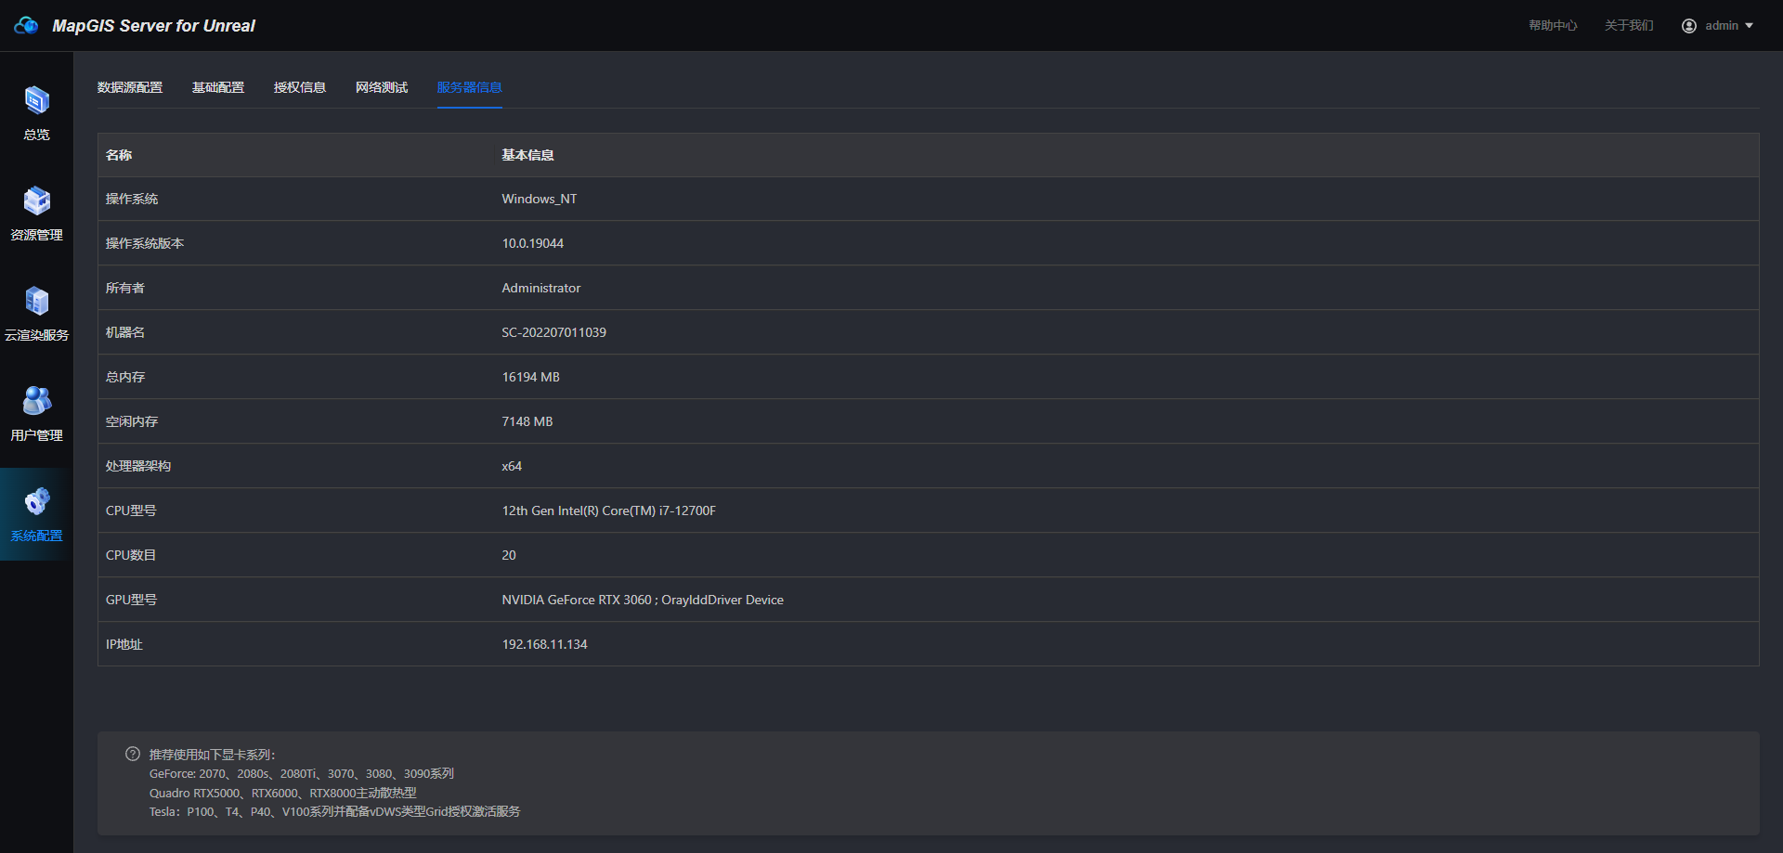The width and height of the screenshot is (1783, 853).
Task: Click the 推荐使用如下显卡系列 hint heading
Action: pos(212,755)
